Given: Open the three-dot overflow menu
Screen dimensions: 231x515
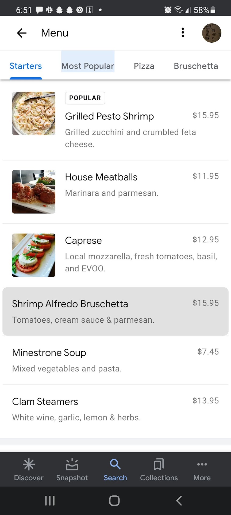Looking at the screenshot, I should point(183,32).
